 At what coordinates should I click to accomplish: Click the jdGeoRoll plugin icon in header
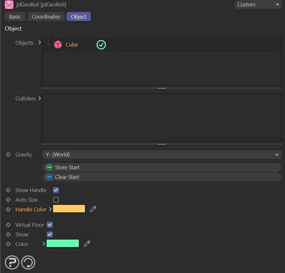(x=9, y=5)
